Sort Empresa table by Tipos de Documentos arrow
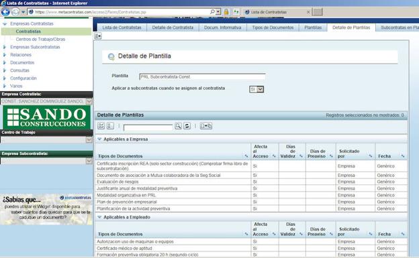This screenshot has width=419, height=258. tap(246, 156)
